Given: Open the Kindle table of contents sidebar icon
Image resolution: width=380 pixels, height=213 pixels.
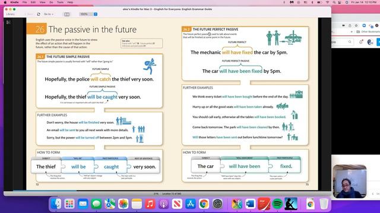Looking at the screenshot, I should pyautogui.click(x=8, y=22).
